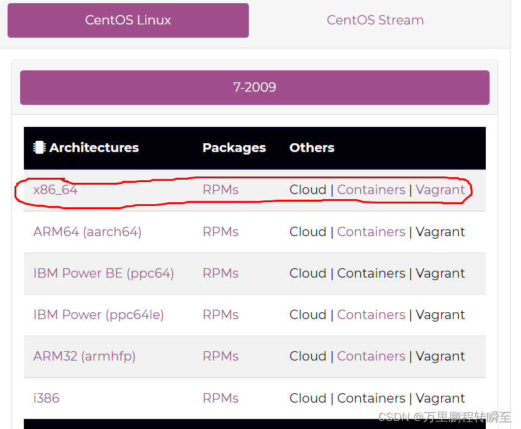Open Containers link in ARM32 row
The height and width of the screenshot is (429, 521).
point(371,356)
